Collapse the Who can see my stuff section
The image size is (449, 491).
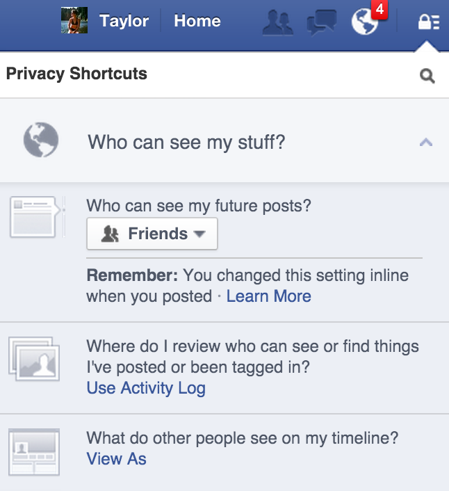[426, 143]
